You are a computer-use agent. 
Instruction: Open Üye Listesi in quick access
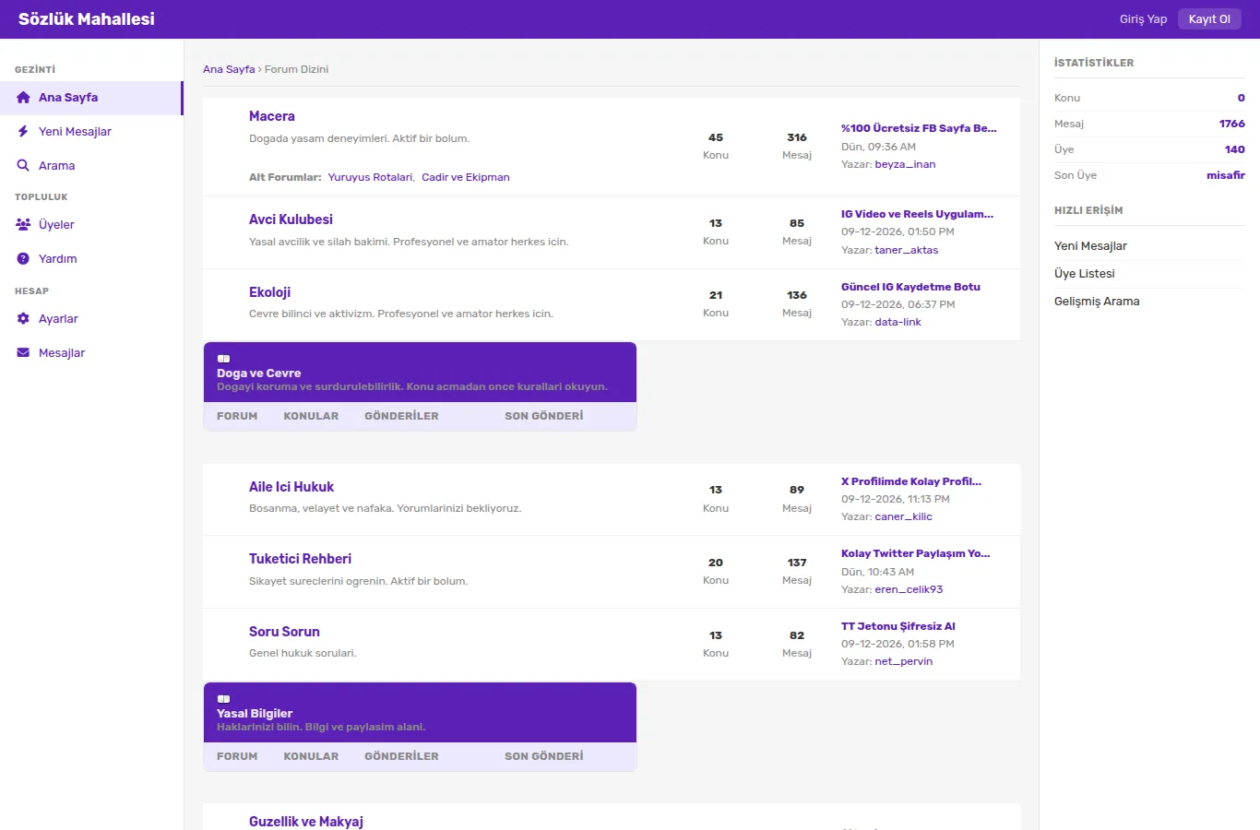[1085, 274]
